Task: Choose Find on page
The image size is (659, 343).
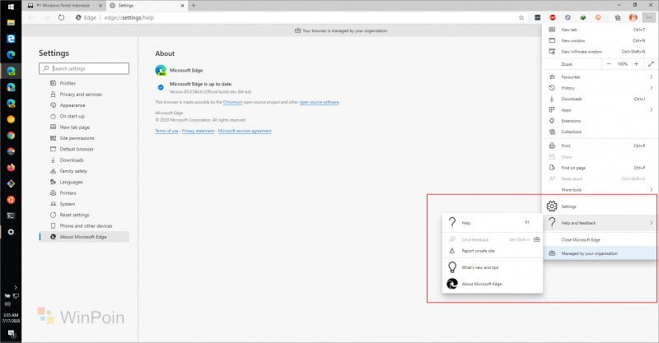Action: coord(601,168)
